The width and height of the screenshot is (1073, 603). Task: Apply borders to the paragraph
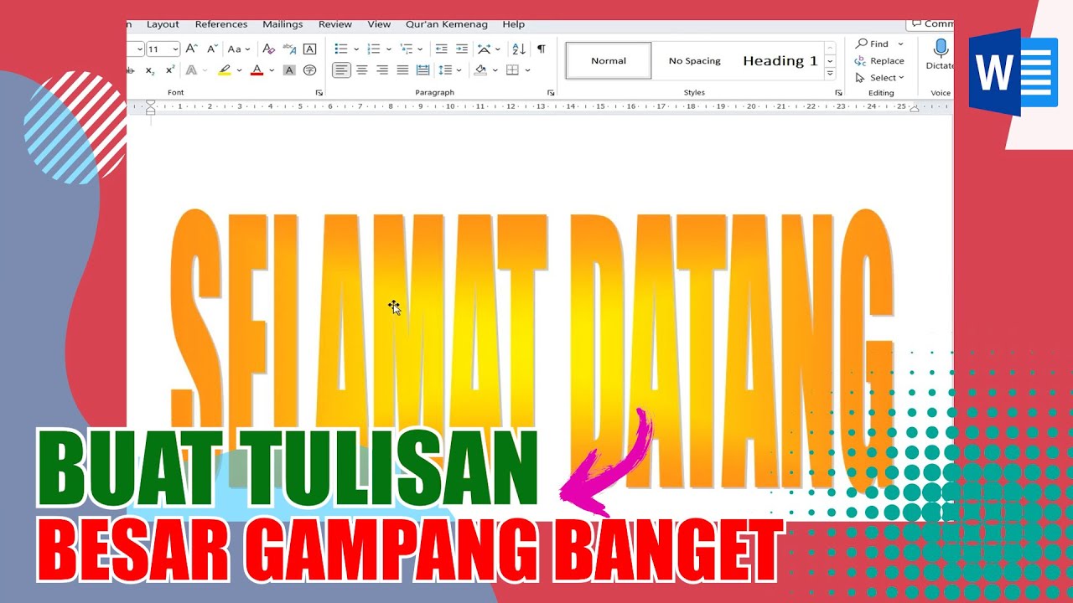(x=512, y=70)
